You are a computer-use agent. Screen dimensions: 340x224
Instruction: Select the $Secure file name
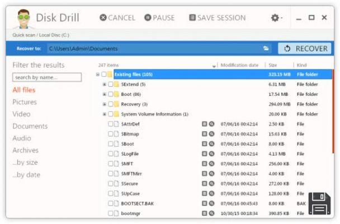(129, 184)
